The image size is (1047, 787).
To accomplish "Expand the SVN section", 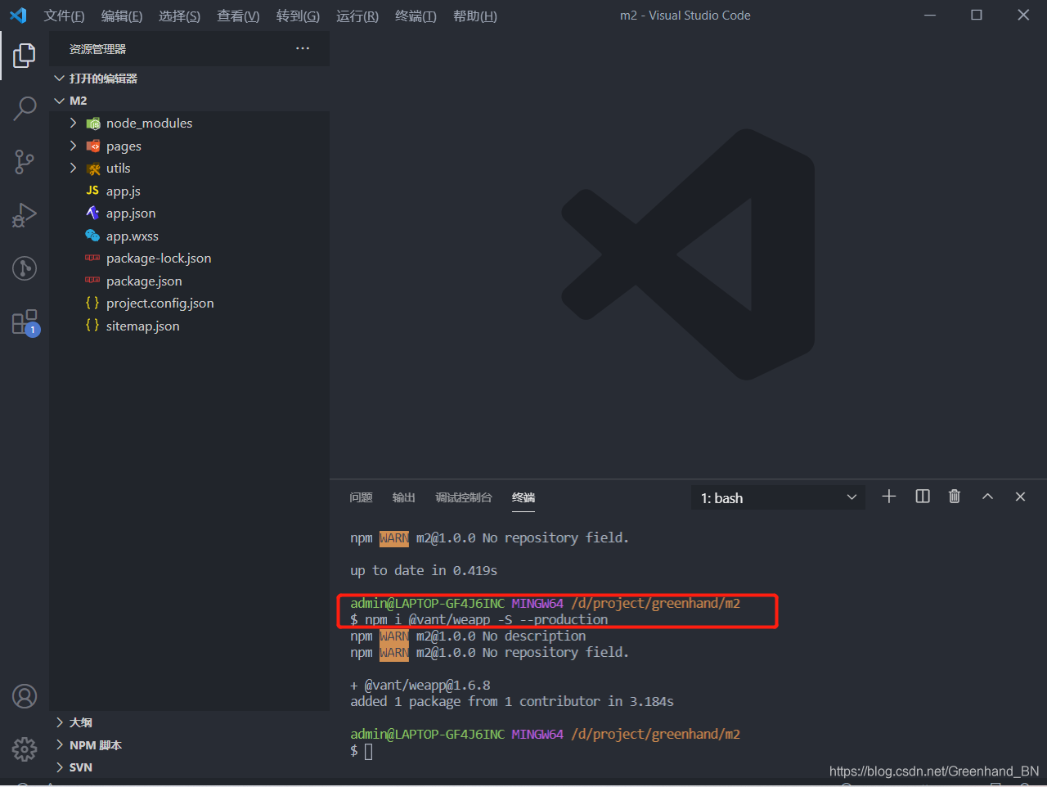I will click(x=59, y=767).
